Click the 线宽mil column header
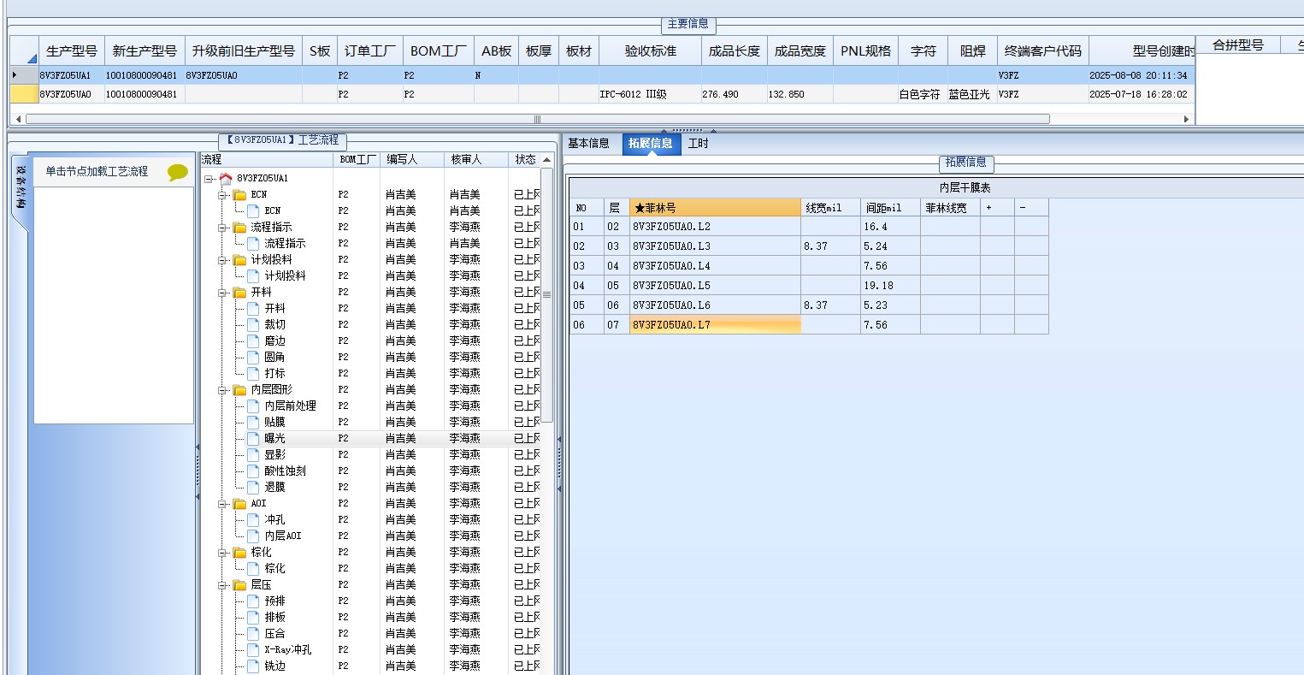 point(830,208)
